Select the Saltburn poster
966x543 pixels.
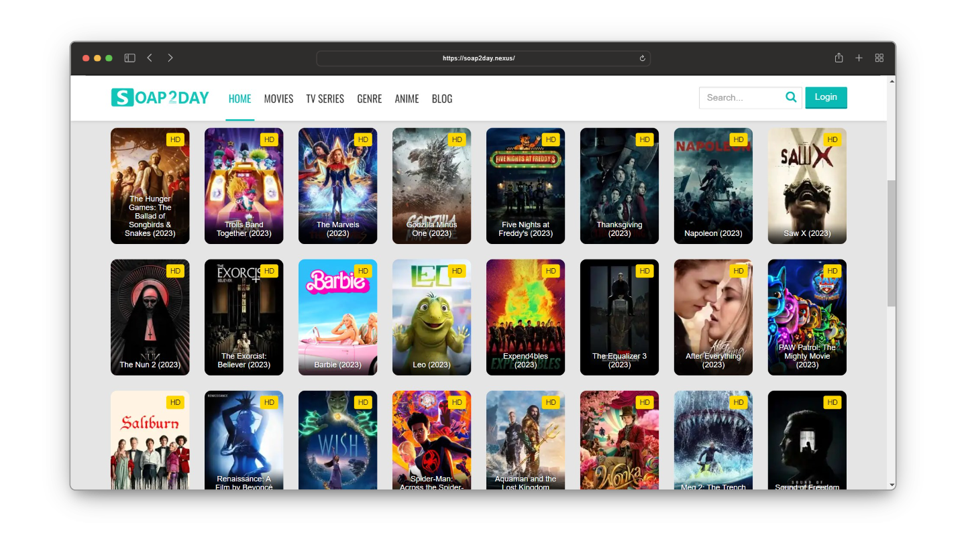click(150, 440)
